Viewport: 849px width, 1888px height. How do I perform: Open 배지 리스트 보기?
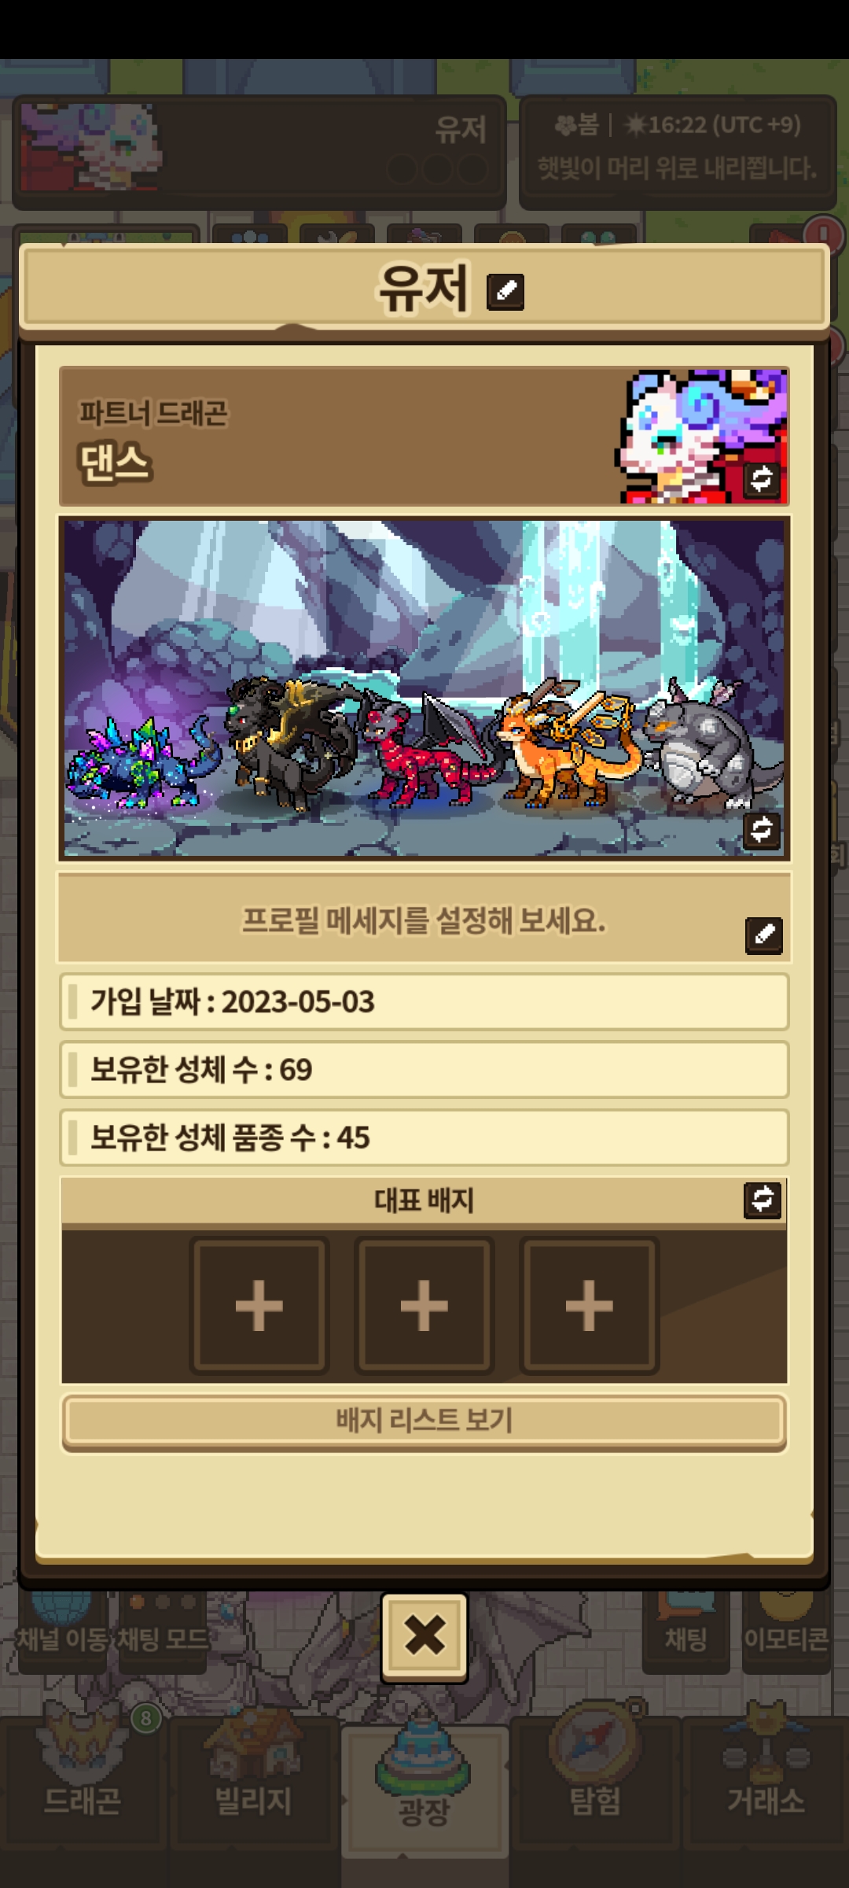(x=424, y=1422)
